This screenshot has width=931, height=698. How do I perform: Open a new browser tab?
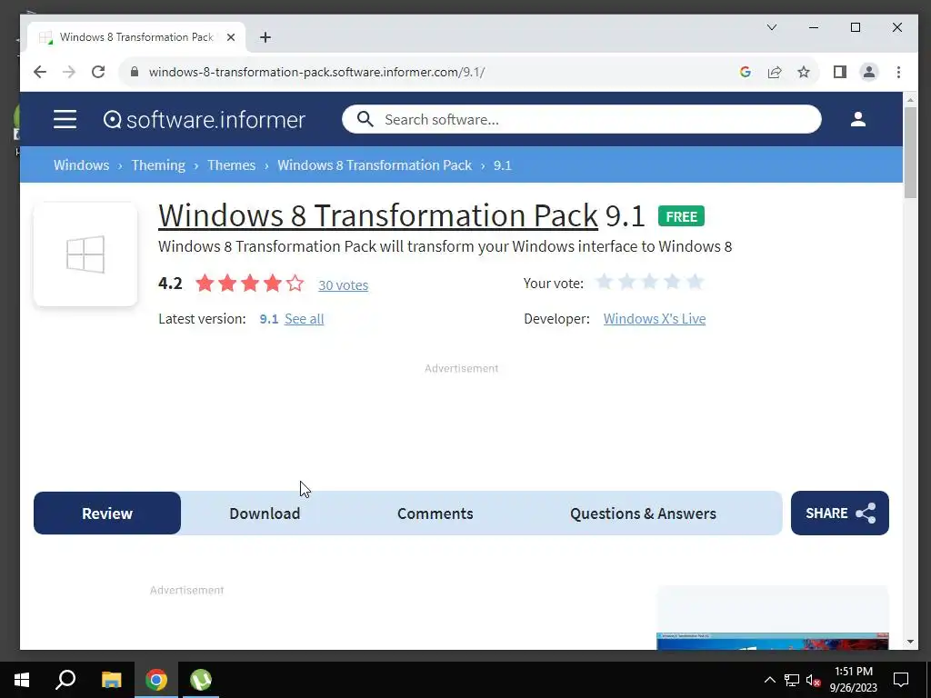click(265, 37)
